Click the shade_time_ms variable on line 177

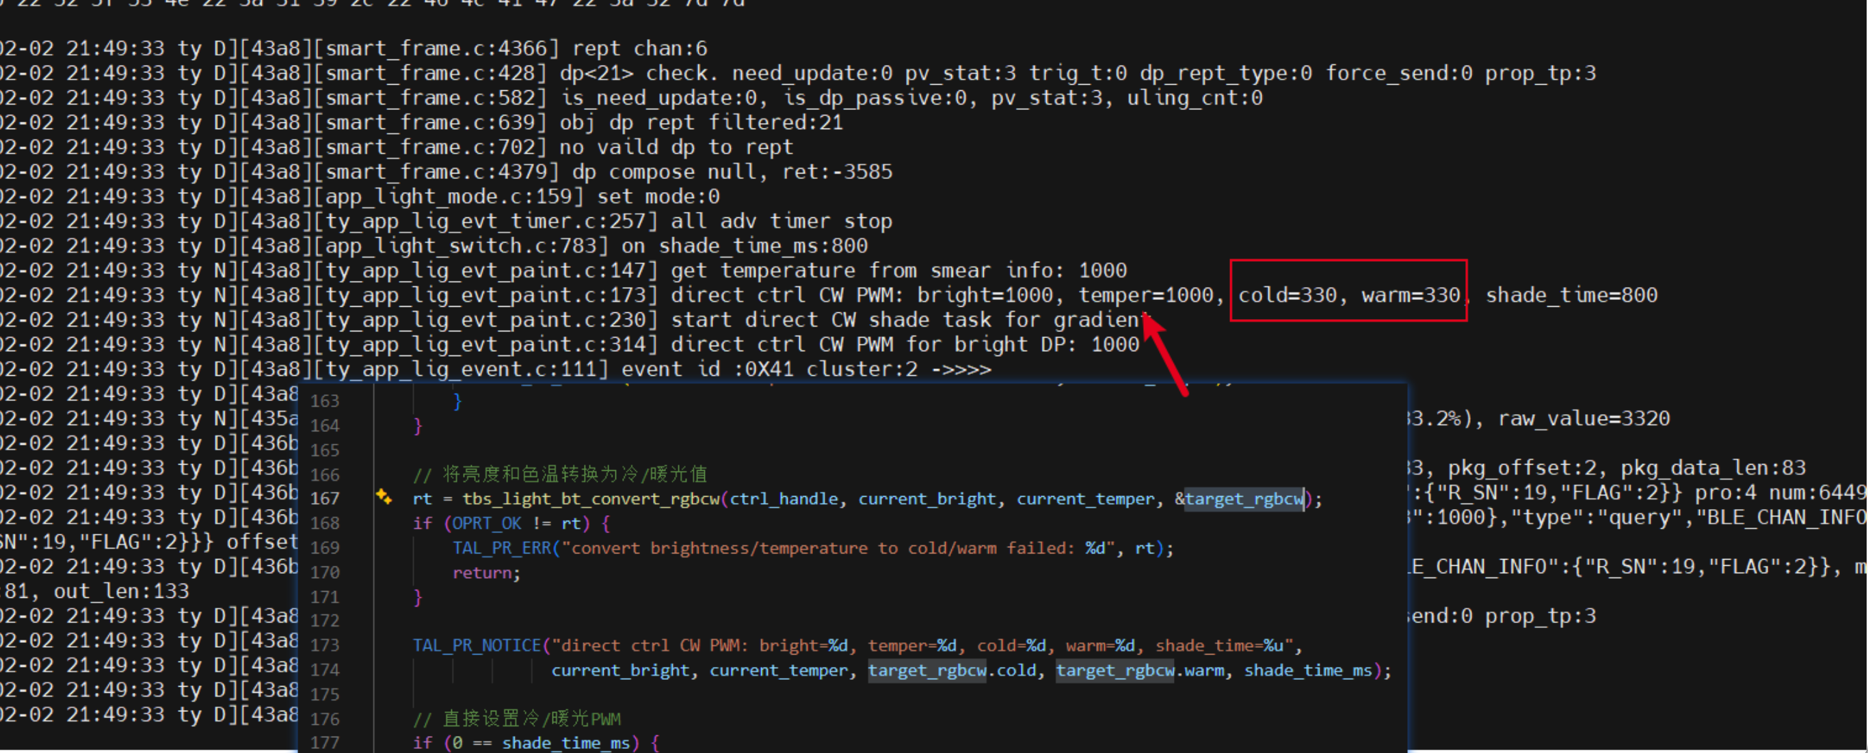565,743
